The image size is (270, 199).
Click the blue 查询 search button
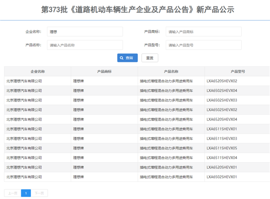click(127, 58)
